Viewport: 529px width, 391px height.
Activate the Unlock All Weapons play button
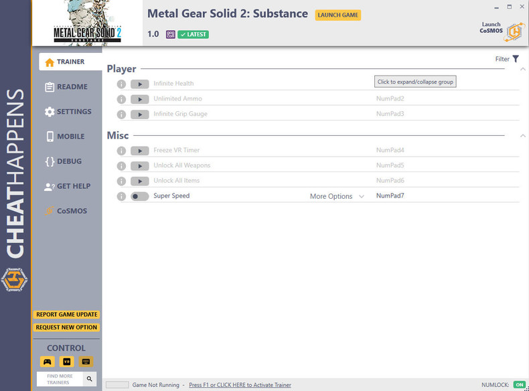(x=140, y=166)
